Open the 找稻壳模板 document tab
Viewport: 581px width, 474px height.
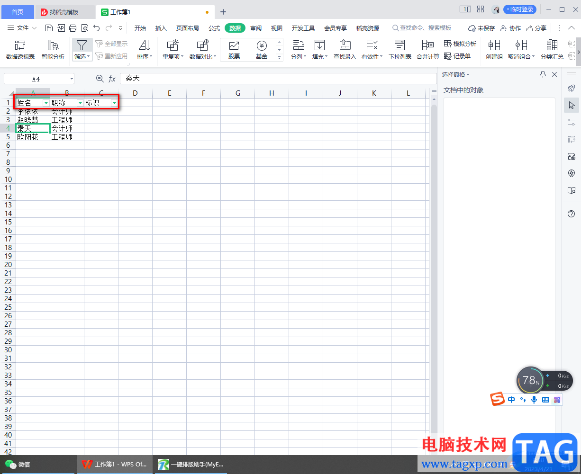click(x=66, y=12)
